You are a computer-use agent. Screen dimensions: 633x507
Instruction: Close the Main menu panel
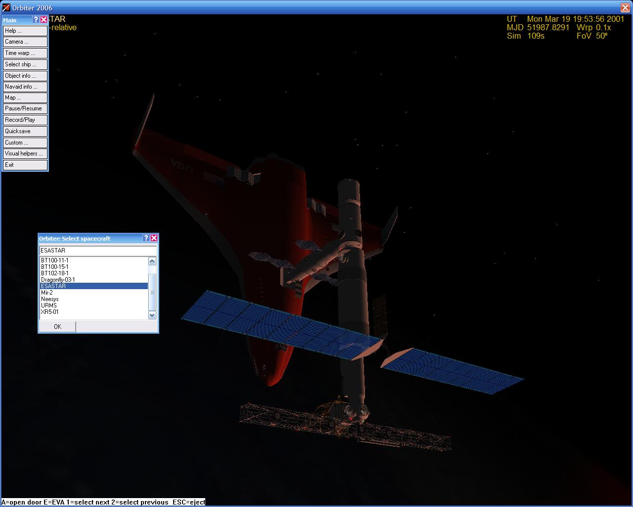click(x=44, y=20)
